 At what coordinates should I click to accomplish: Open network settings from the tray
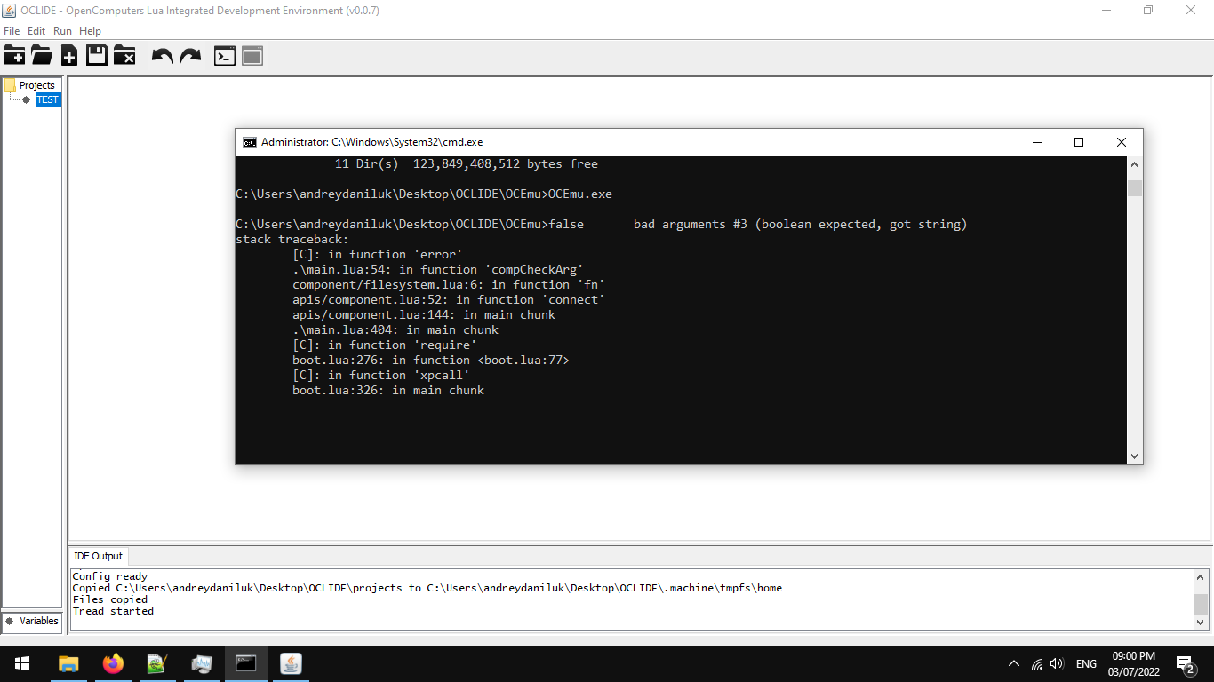tap(1036, 663)
